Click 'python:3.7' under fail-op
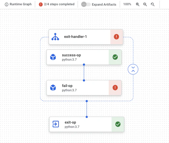 pyautogui.click(x=69, y=90)
